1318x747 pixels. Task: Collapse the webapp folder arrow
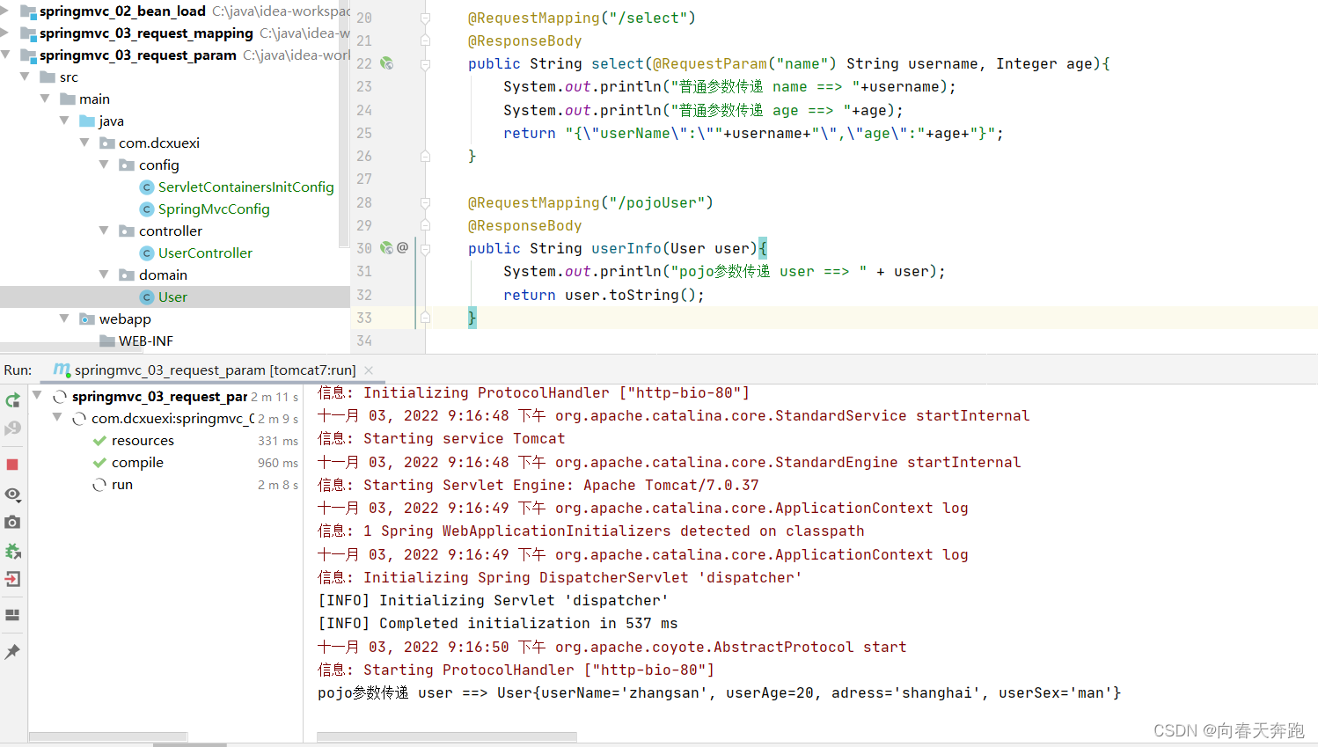[64, 319]
